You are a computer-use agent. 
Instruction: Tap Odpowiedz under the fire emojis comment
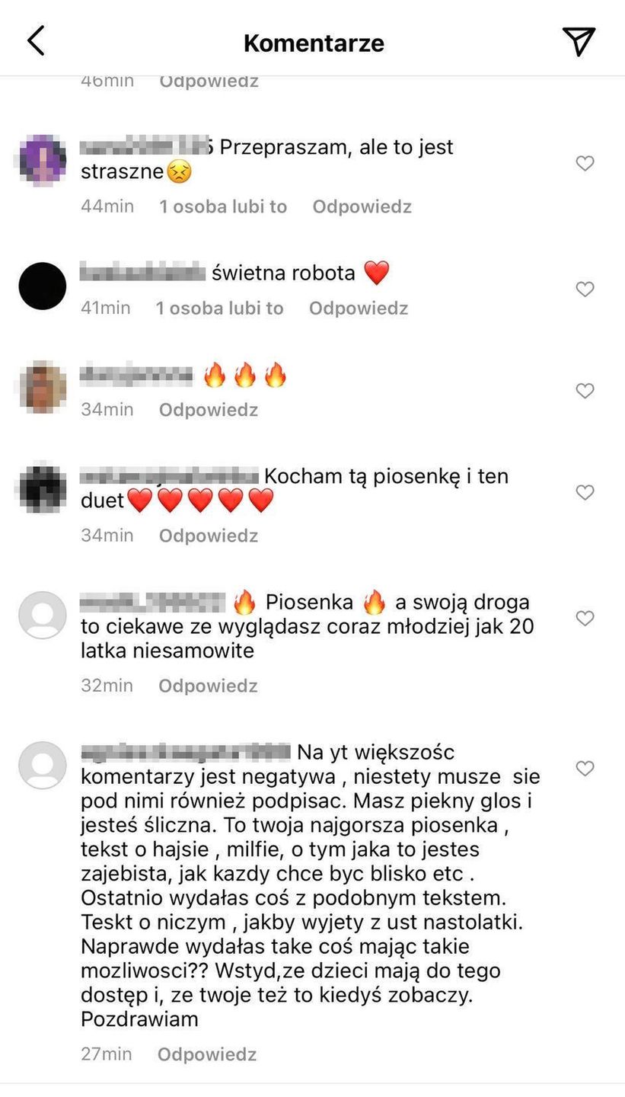click(209, 409)
